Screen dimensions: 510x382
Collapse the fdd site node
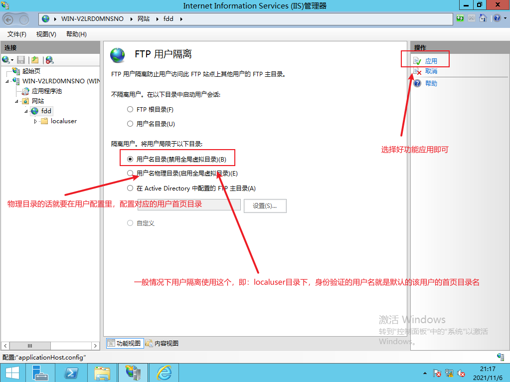26,112
